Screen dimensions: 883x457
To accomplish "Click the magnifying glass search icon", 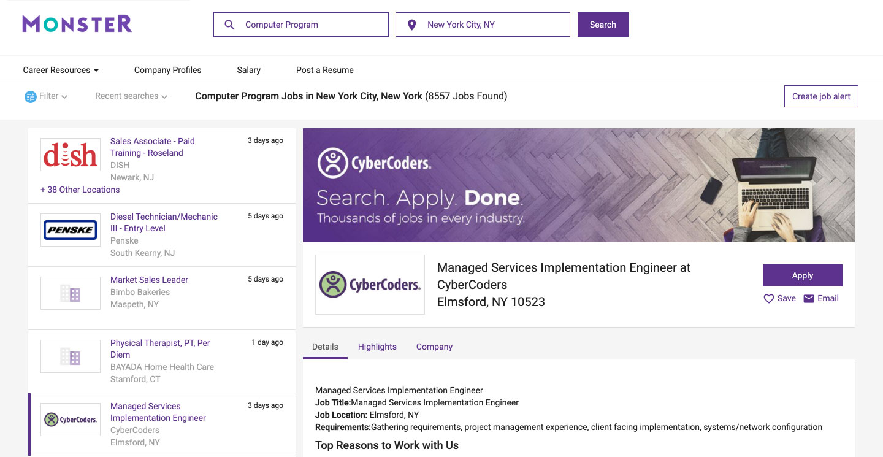I will pyautogui.click(x=229, y=25).
